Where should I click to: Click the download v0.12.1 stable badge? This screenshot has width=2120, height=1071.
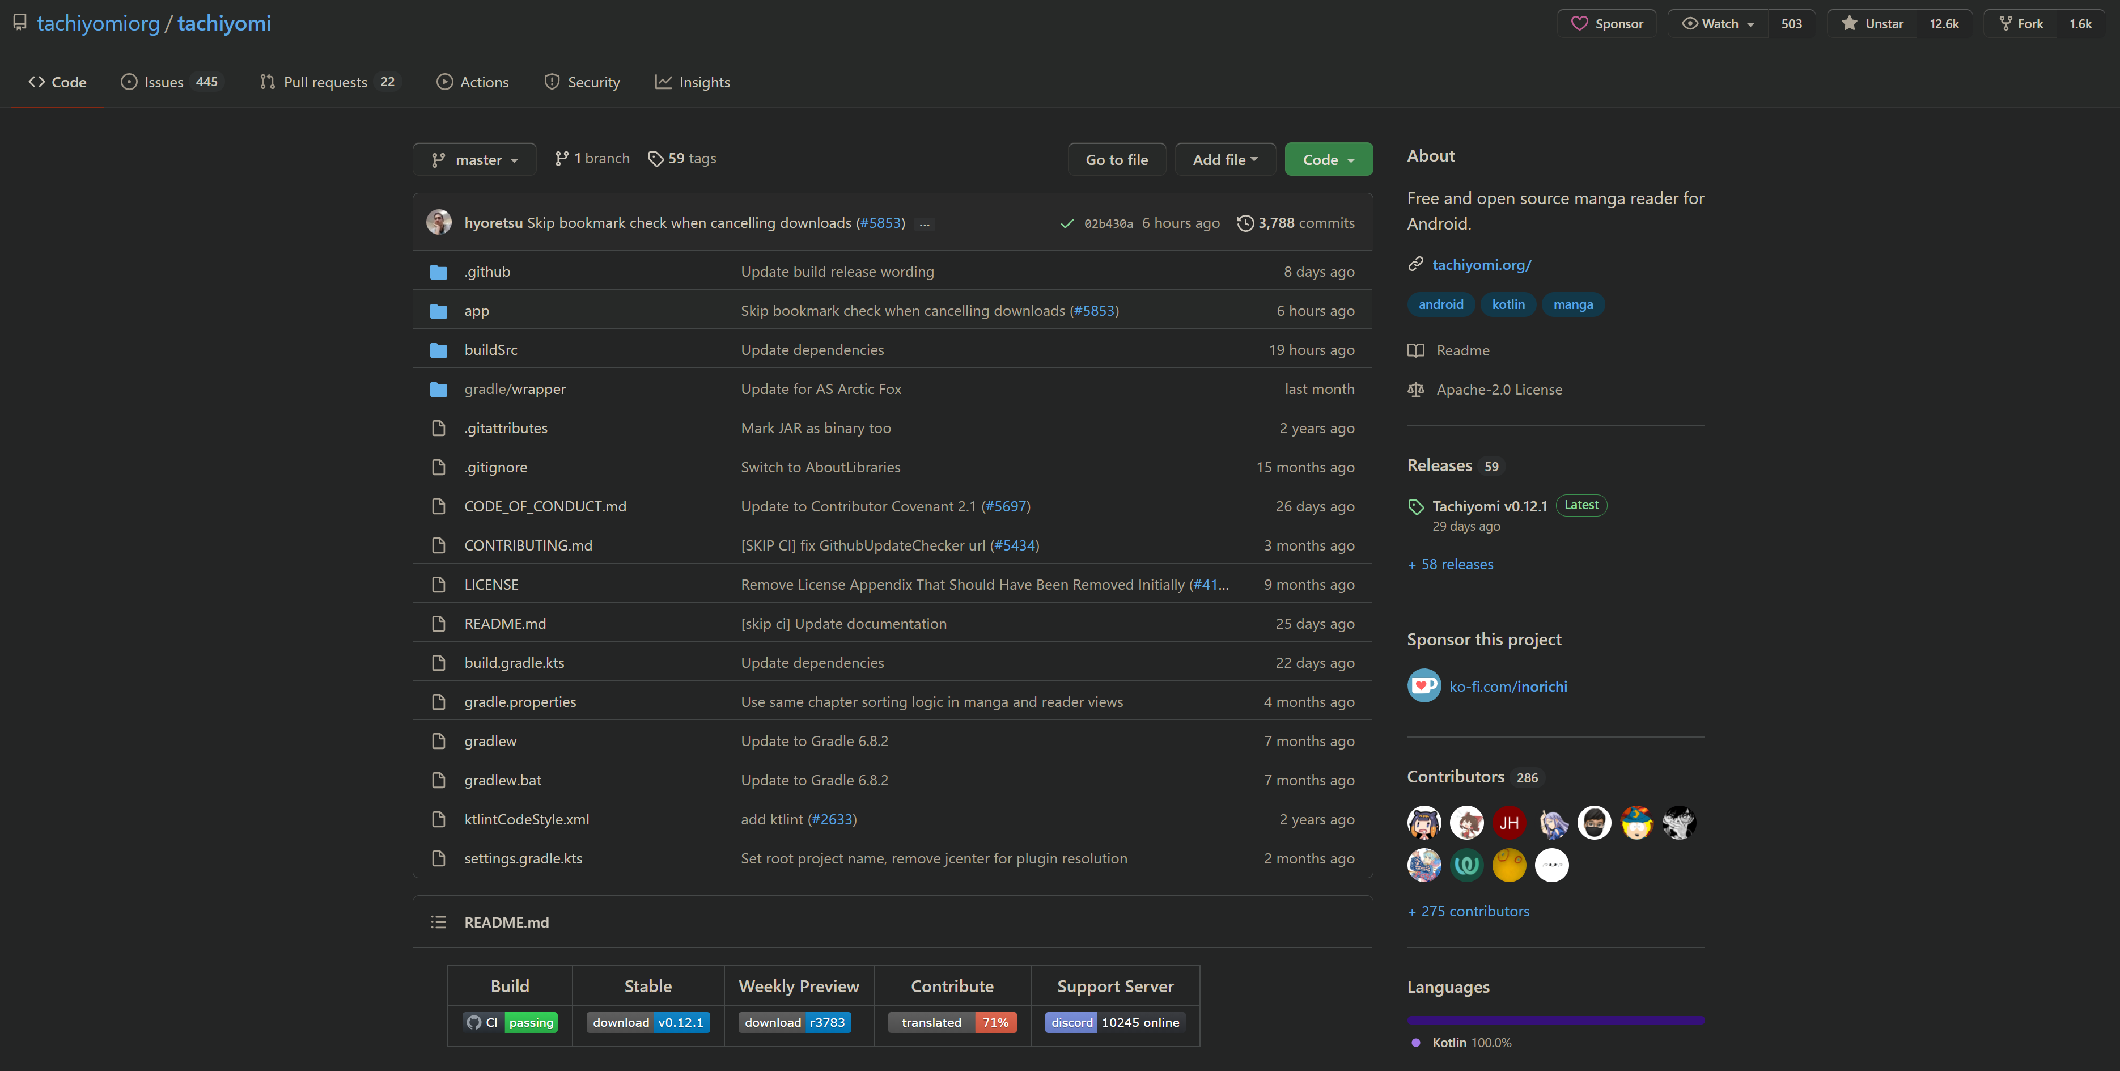coord(648,1022)
